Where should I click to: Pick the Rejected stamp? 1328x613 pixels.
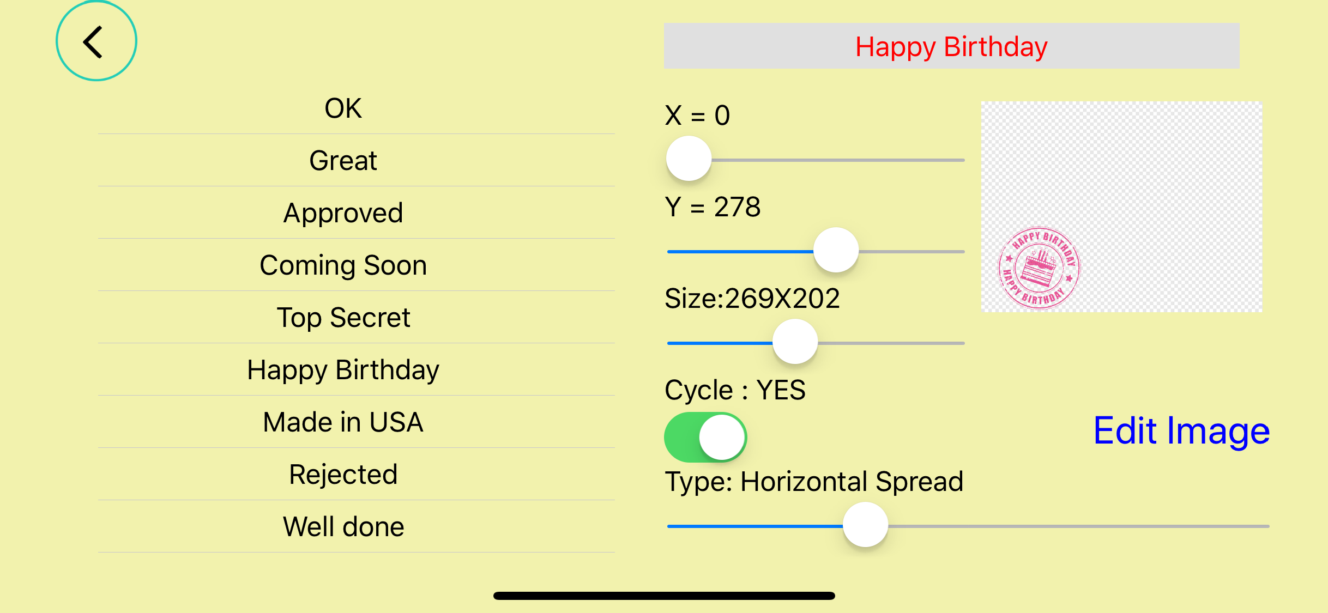[342, 474]
